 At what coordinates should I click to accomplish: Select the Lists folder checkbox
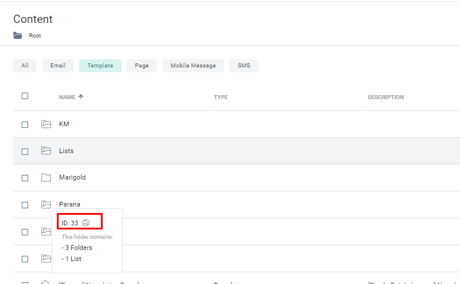pos(25,151)
